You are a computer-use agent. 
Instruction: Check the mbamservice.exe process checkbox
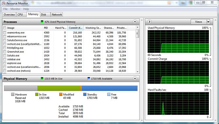(5, 36)
